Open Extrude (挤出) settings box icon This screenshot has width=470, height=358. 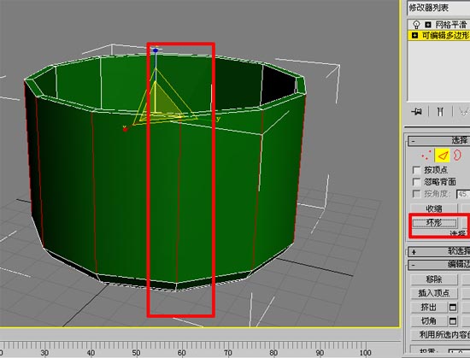tap(453, 307)
